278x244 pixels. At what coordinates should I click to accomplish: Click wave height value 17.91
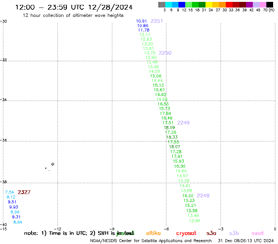[x=177, y=157]
